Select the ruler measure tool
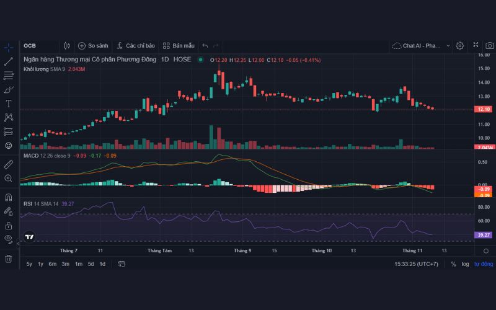The height and width of the screenshot is (310, 496). (9, 165)
